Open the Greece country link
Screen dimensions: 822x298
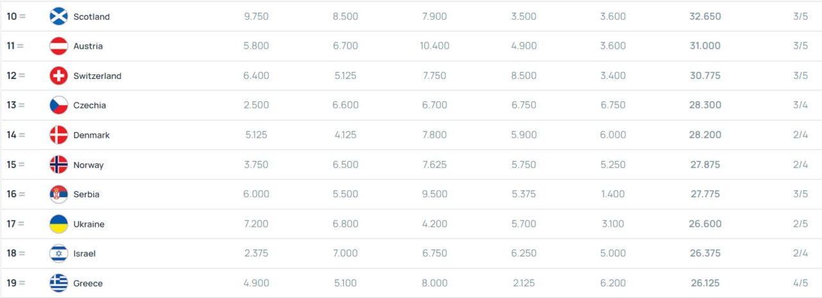pos(88,283)
